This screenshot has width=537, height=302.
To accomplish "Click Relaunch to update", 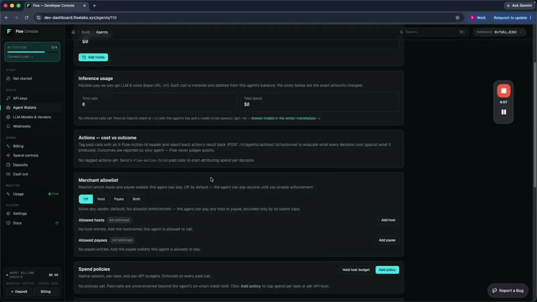I will tap(510, 18).
